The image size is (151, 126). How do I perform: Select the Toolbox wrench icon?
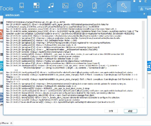tap(124, 6)
